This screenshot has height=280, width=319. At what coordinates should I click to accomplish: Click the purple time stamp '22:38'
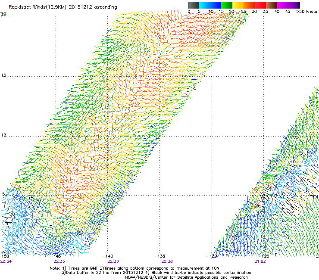click(167, 261)
